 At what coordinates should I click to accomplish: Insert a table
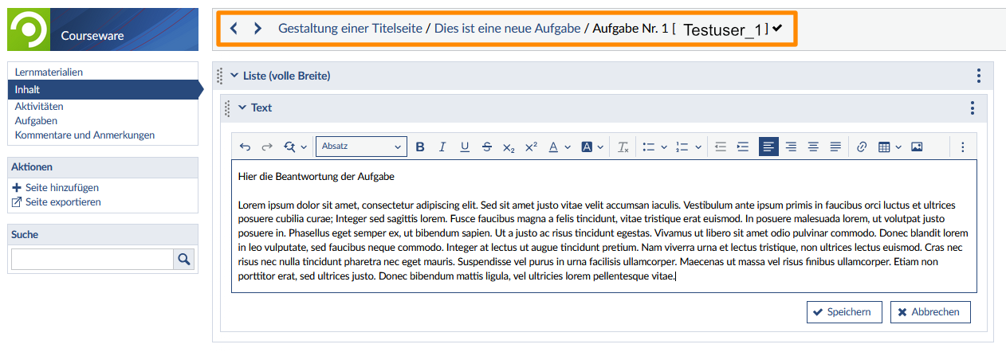pos(884,147)
